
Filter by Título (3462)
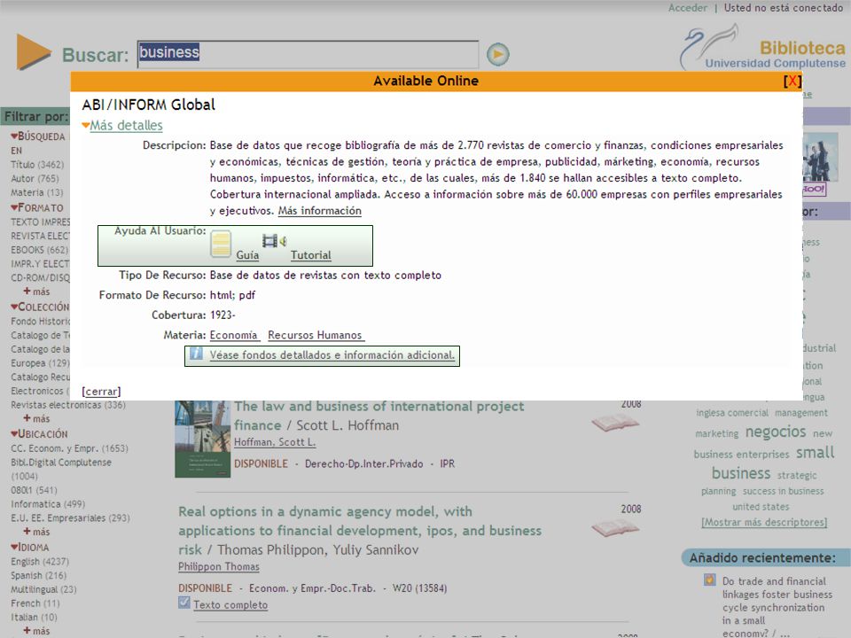point(37,165)
